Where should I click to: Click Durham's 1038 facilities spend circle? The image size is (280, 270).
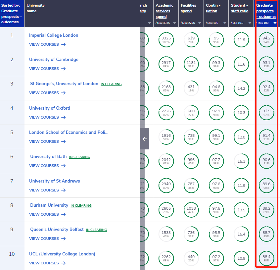[191, 210]
